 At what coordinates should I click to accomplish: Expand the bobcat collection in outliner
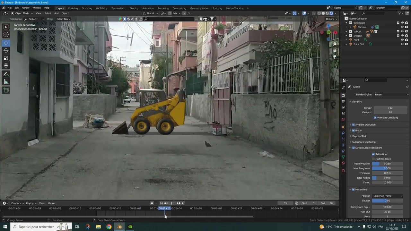click(x=346, y=31)
